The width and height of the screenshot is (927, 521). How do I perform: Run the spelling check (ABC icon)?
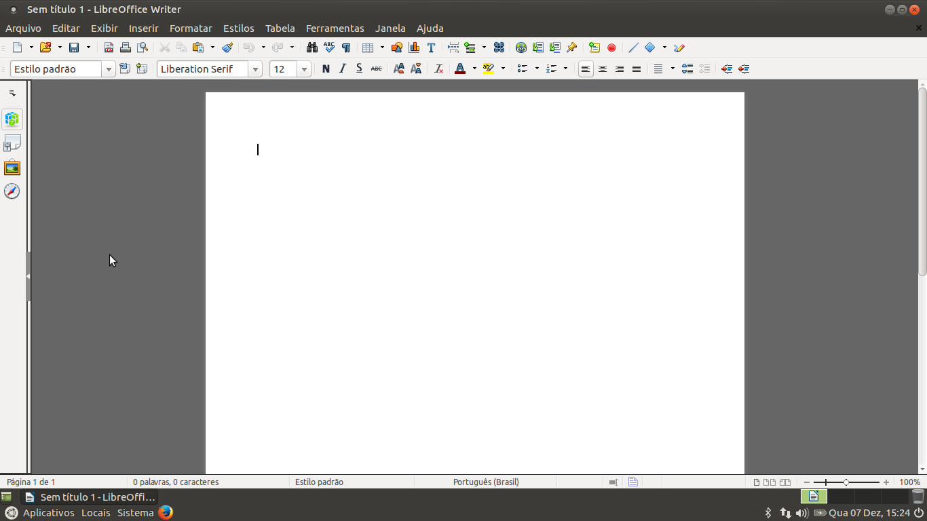pos(329,47)
